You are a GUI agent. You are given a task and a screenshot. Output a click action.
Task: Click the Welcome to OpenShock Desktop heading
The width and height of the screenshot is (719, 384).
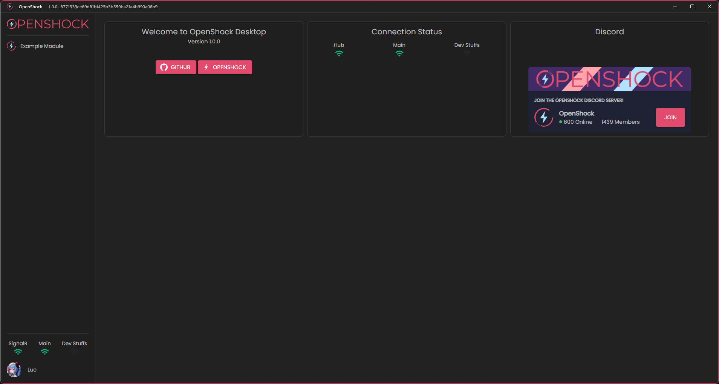click(x=204, y=32)
